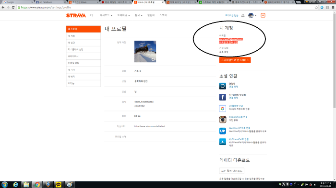Click the MyFitnessPal icon
The width and height of the screenshot is (336, 188).
coord(222,142)
